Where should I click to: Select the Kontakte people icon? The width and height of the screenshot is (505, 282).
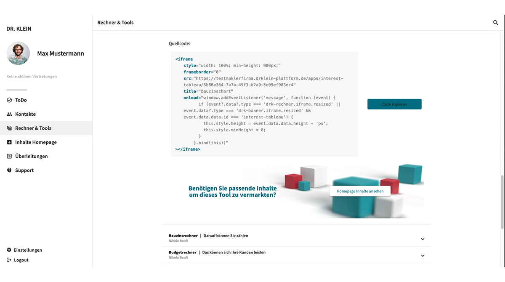(9, 114)
